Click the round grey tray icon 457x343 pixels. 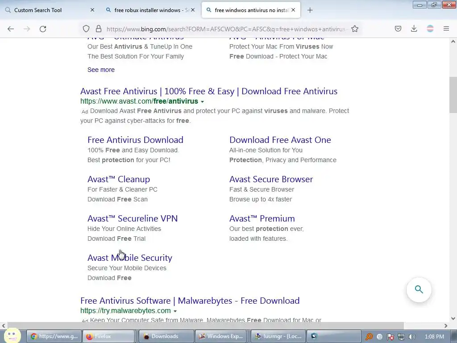pyautogui.click(x=379, y=337)
